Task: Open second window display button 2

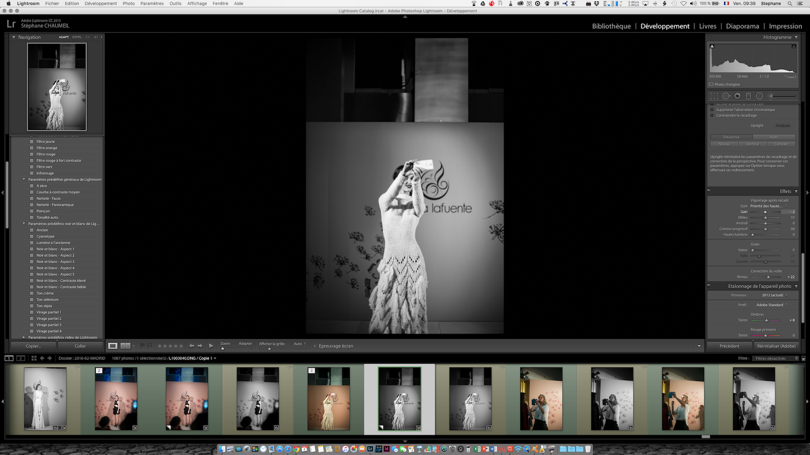Action: [x=20, y=358]
